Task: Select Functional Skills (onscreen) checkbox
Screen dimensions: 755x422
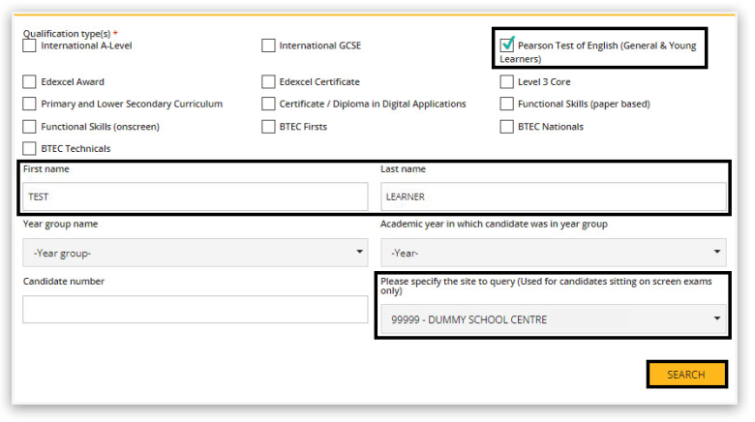Action: [30, 127]
